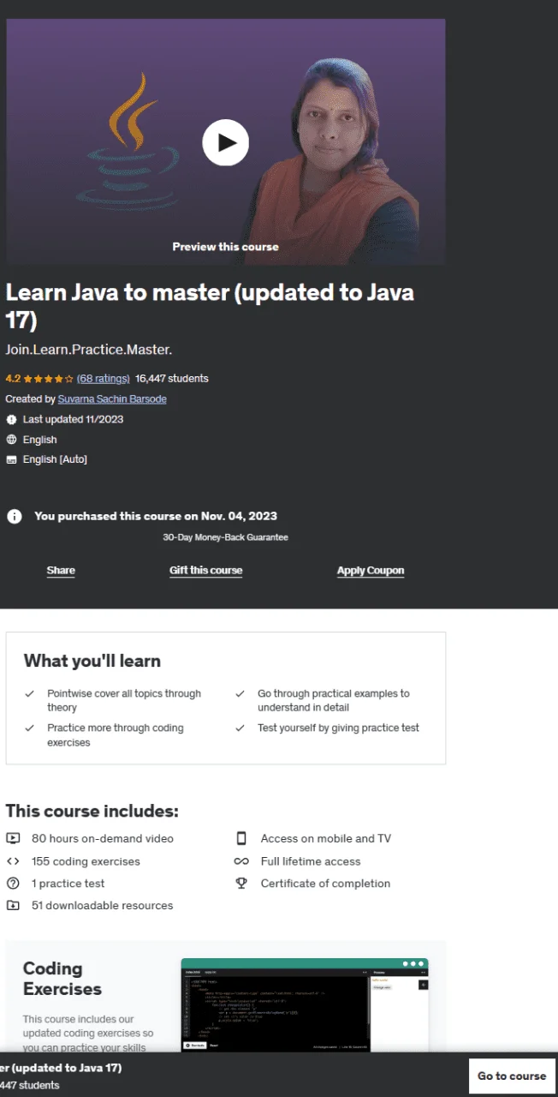
Task: Click the closed captions icon
Action: point(12,459)
